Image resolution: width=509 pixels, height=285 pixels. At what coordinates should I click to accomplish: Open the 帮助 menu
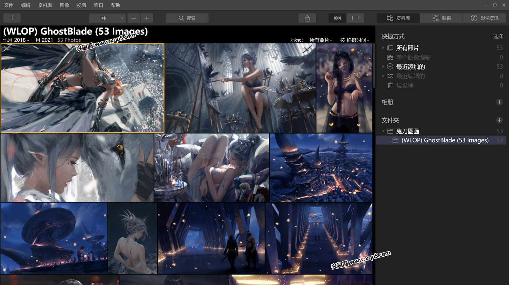tap(116, 5)
